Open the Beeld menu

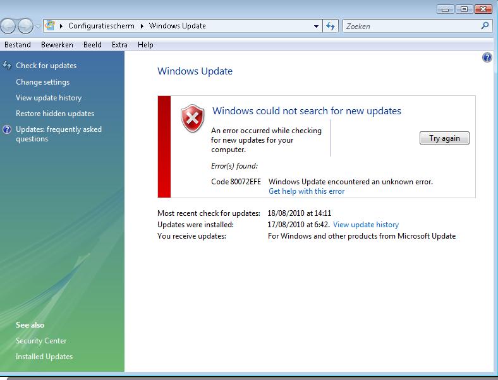92,45
